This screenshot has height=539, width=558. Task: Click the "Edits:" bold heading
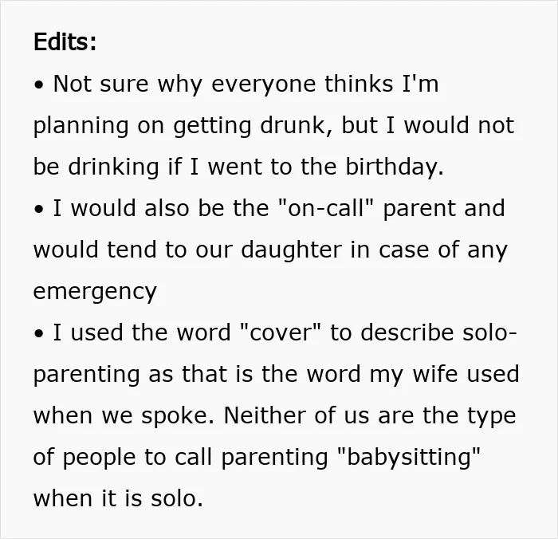pyautogui.click(x=65, y=41)
